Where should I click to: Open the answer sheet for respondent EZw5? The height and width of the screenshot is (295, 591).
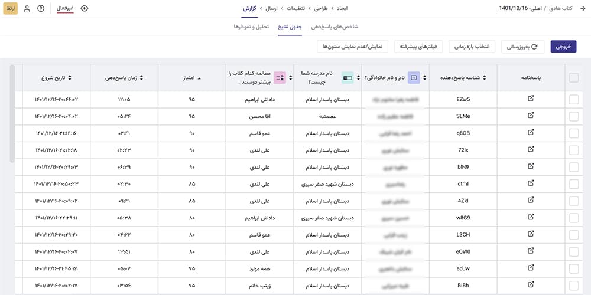pos(530,99)
